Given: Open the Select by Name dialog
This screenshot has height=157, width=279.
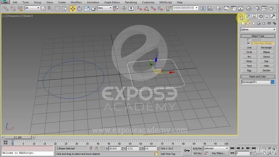Looking at the screenshot, I should [x=51, y=9].
